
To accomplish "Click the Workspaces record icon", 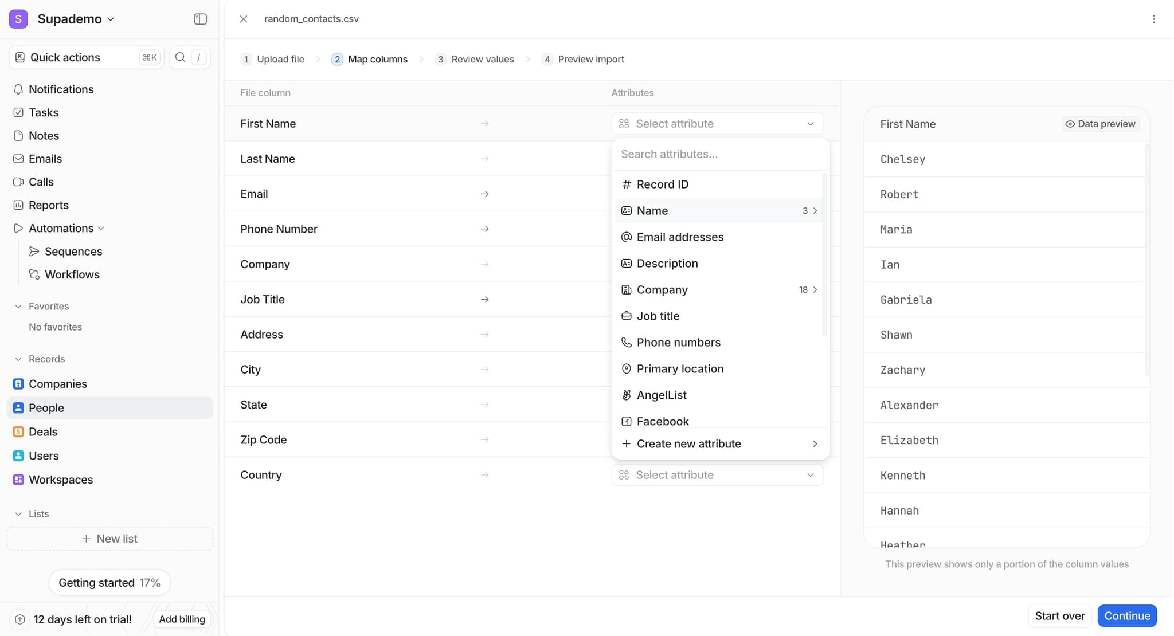I will (18, 480).
